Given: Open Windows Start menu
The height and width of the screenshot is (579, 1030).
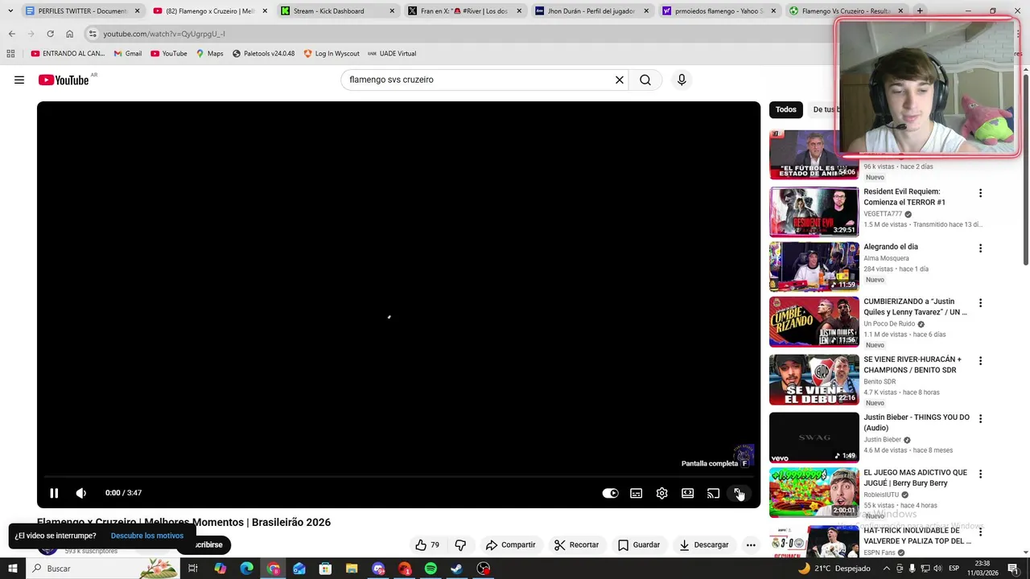Looking at the screenshot, I should point(12,569).
